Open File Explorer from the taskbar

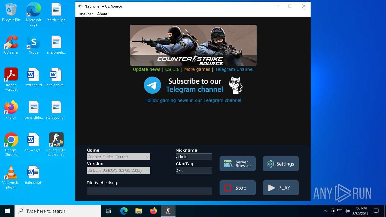[139, 211]
